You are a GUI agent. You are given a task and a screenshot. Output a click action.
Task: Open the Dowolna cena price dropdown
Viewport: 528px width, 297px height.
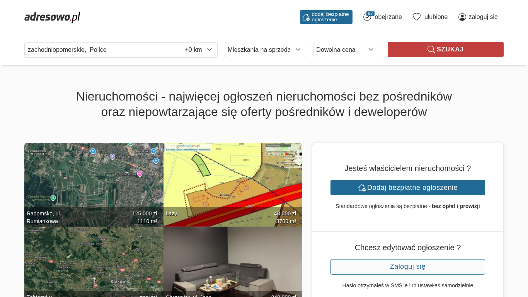tap(346, 49)
